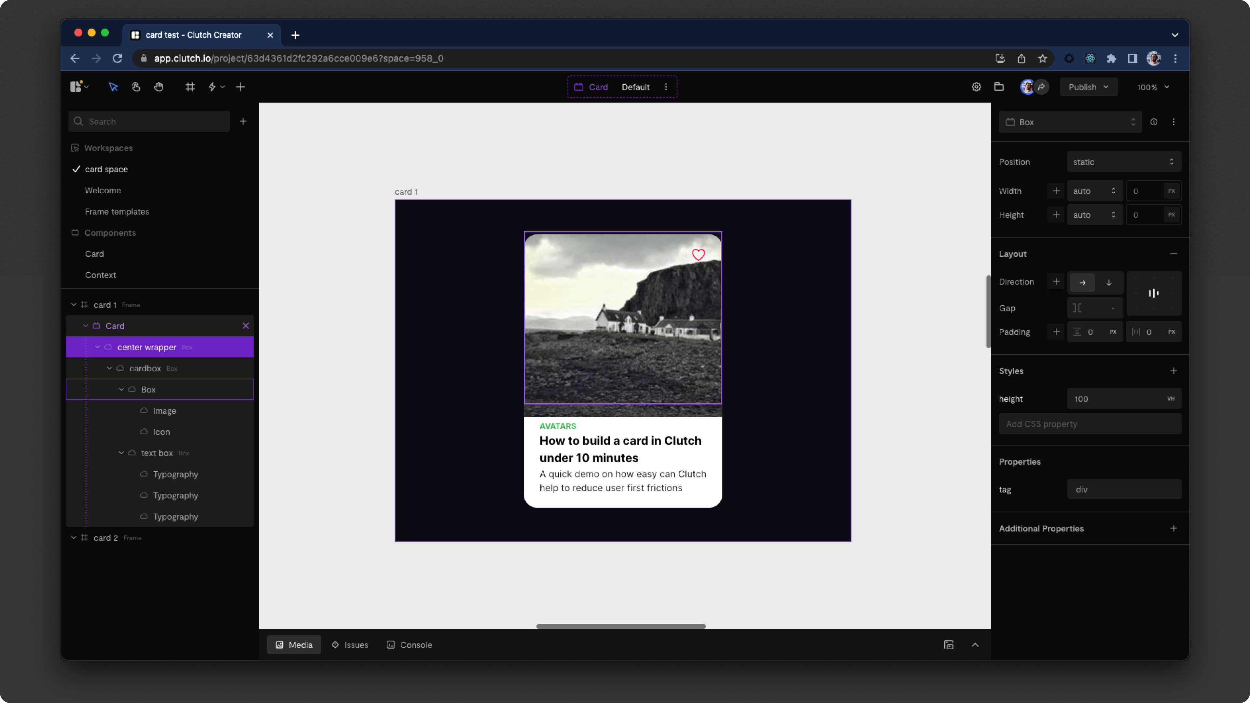Select the hand pan tool
Image resolution: width=1250 pixels, height=703 pixels.
[159, 87]
